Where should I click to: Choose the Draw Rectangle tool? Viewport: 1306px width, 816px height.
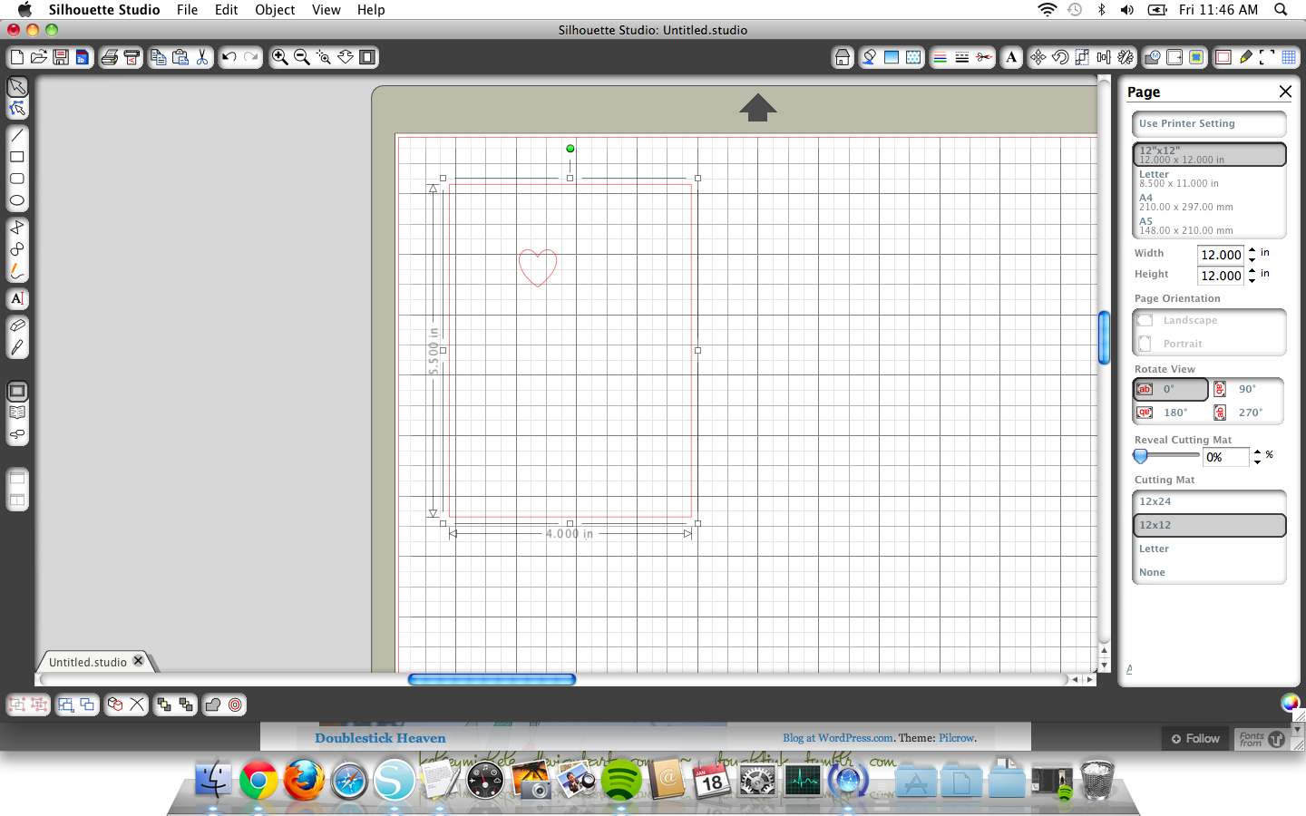(x=17, y=156)
